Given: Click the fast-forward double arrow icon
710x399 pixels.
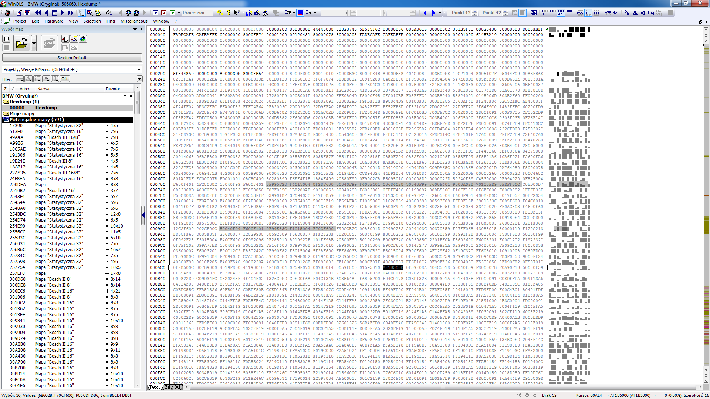Looking at the screenshot, I should 70,13.
